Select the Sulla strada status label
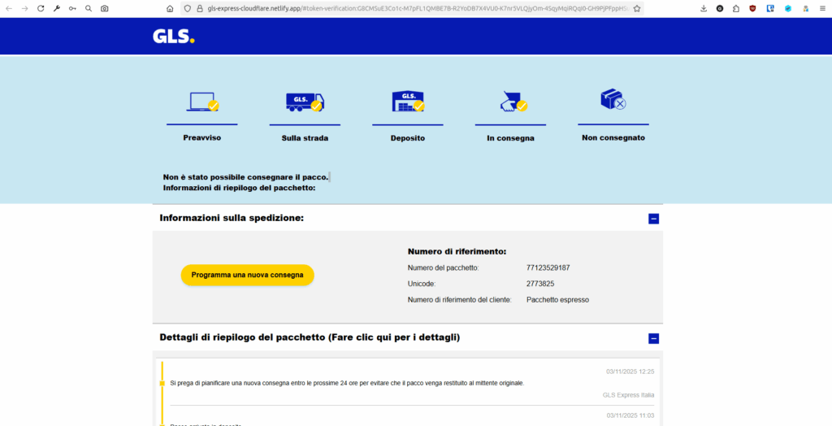Screen dimensions: 832x426 tap(305, 138)
